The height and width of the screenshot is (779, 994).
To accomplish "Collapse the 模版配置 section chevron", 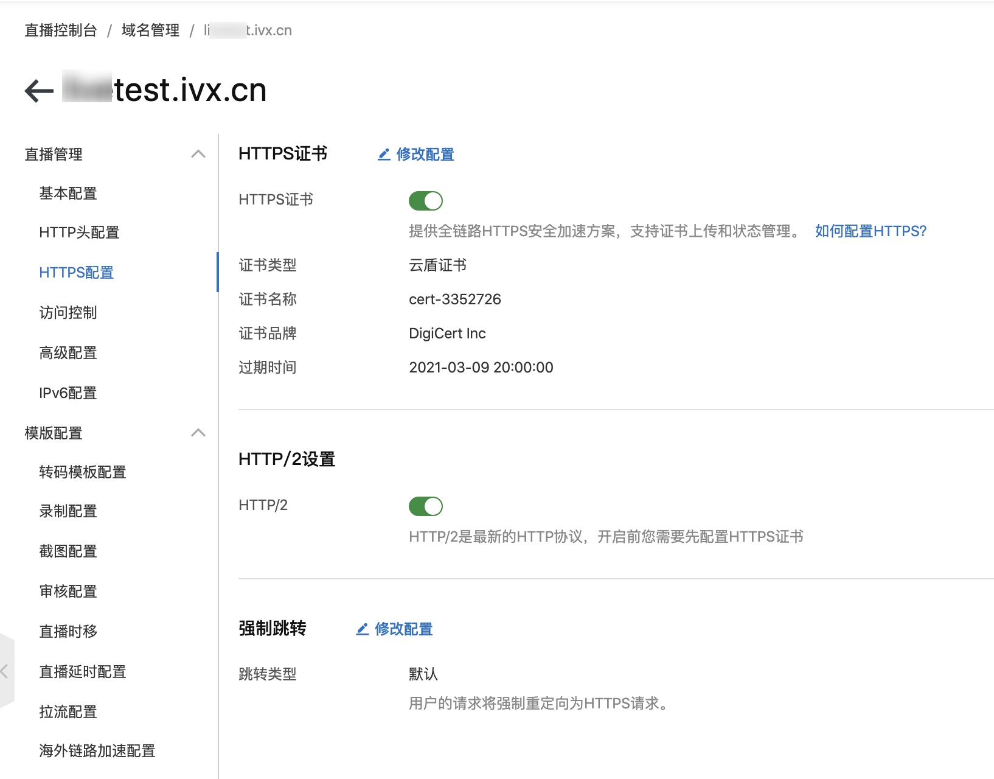I will click(x=198, y=432).
